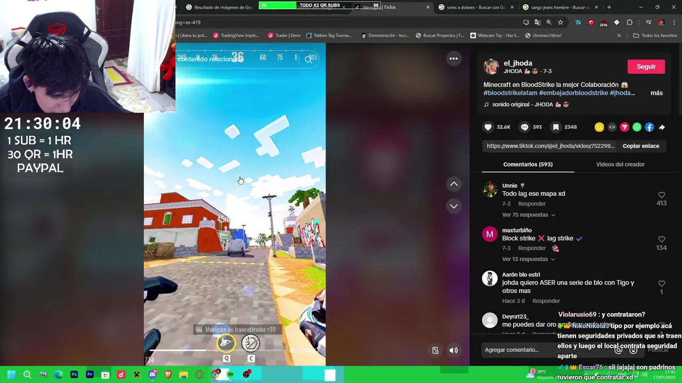Expand Ver 13 respuestas
Image resolution: width=682 pixels, height=383 pixels.
[x=529, y=259]
